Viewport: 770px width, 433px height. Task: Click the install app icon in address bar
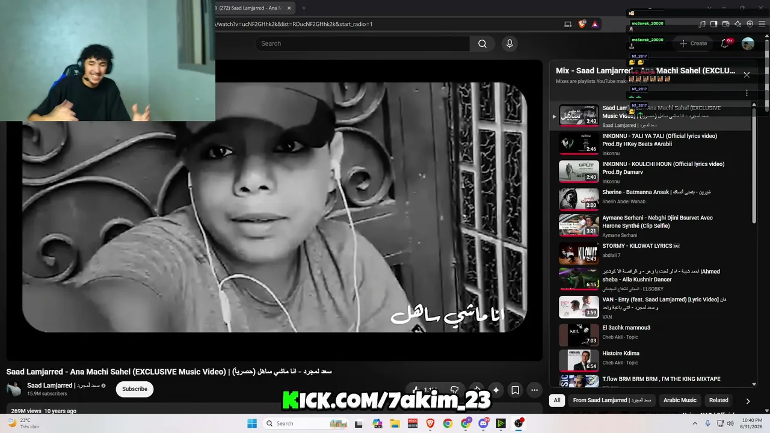coord(568,24)
